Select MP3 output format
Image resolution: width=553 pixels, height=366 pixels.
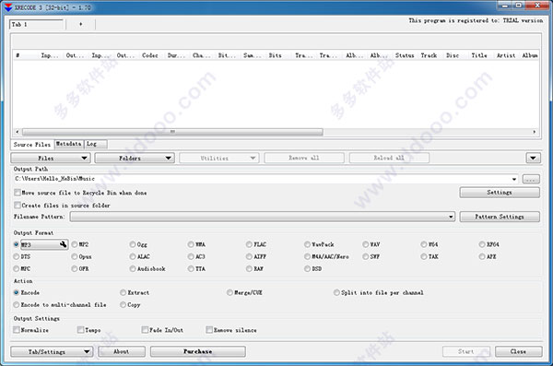[17, 244]
